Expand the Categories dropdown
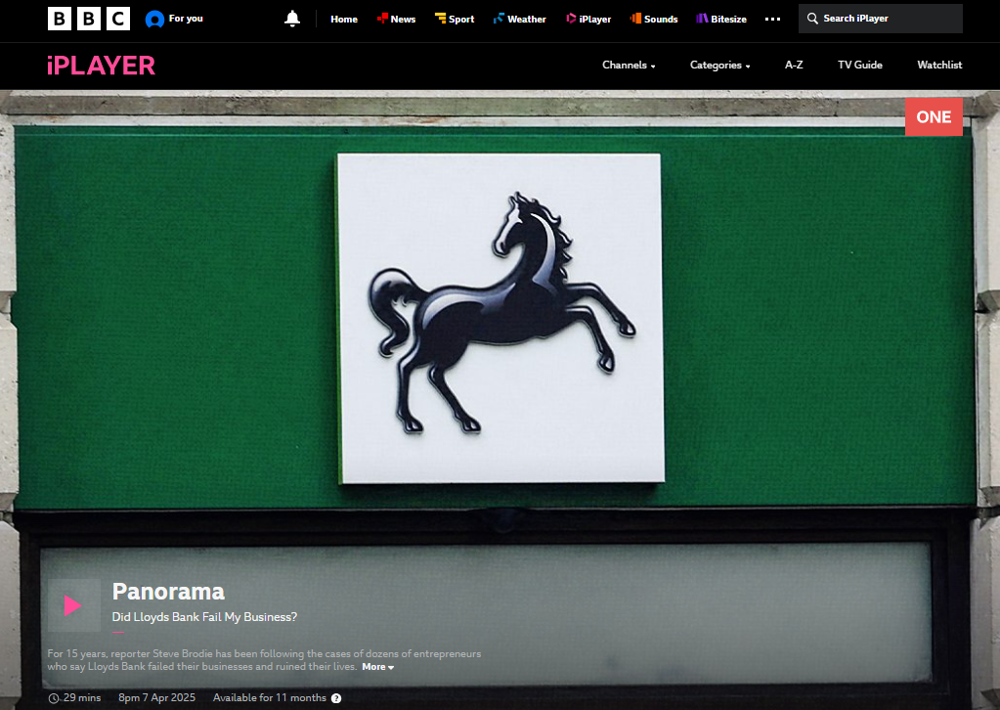 pos(719,66)
